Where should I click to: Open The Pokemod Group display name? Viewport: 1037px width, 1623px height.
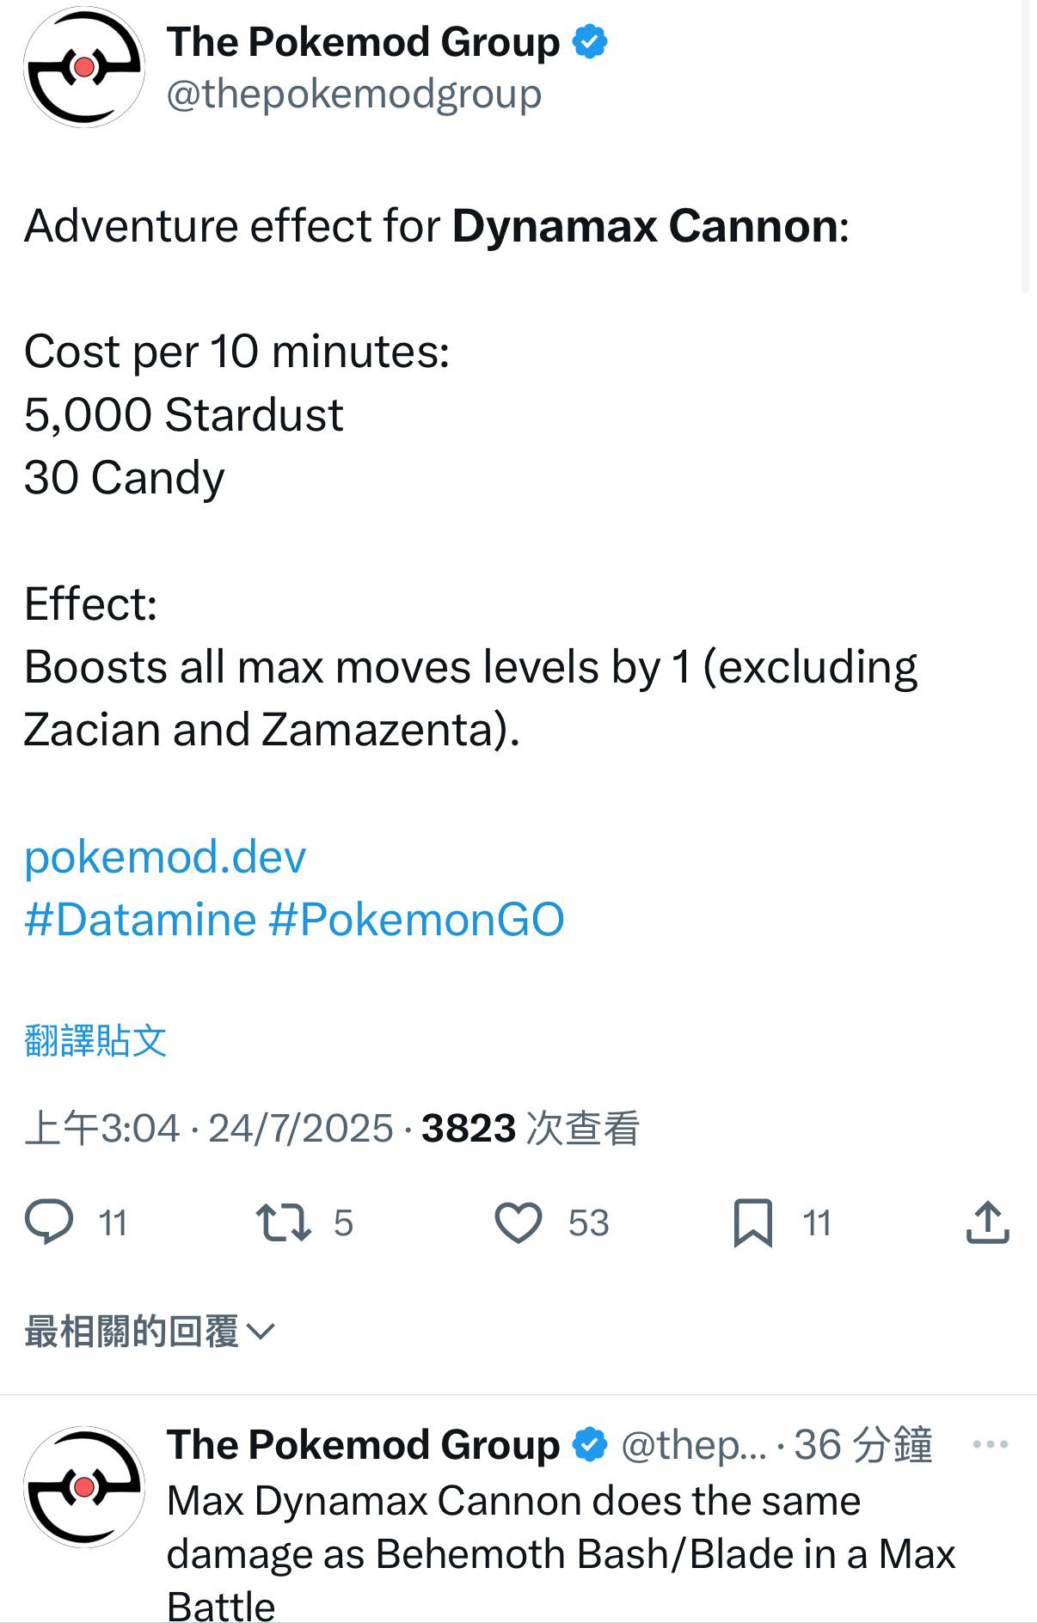coord(363,42)
